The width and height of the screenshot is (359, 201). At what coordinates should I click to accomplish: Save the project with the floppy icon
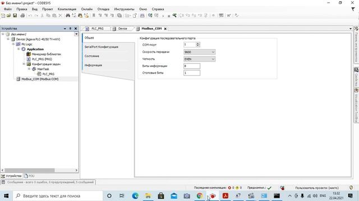(x=15, y=16)
